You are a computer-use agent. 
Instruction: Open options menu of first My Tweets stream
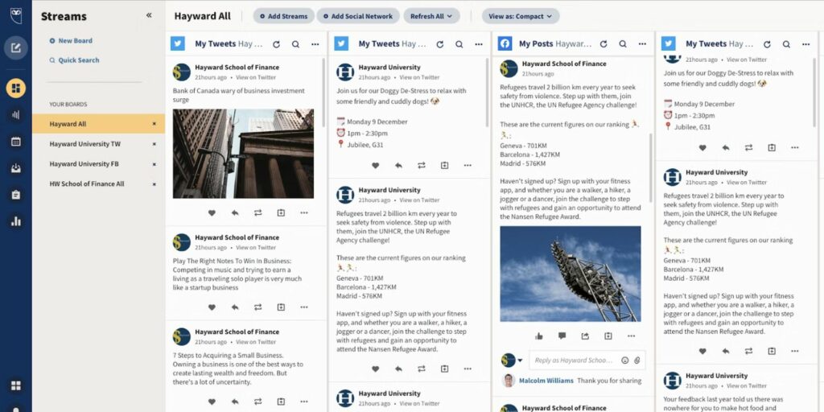(315, 45)
